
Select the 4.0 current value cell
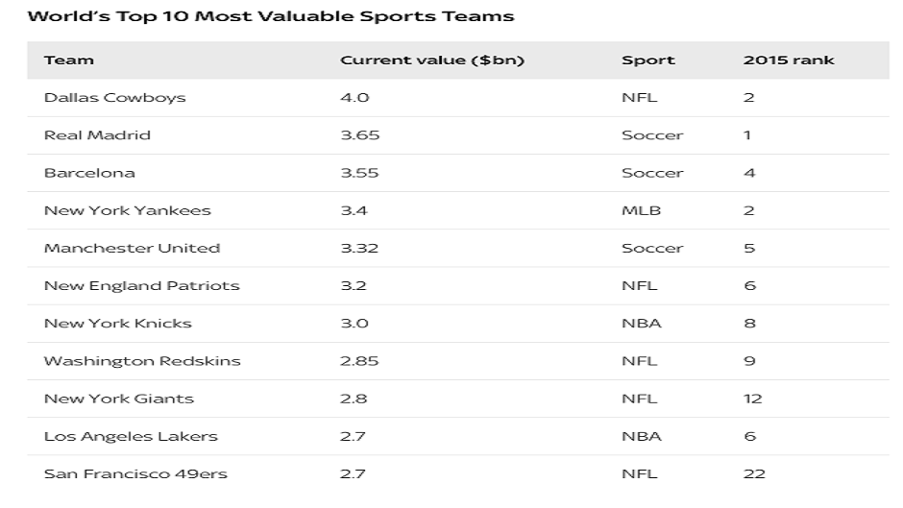(353, 98)
